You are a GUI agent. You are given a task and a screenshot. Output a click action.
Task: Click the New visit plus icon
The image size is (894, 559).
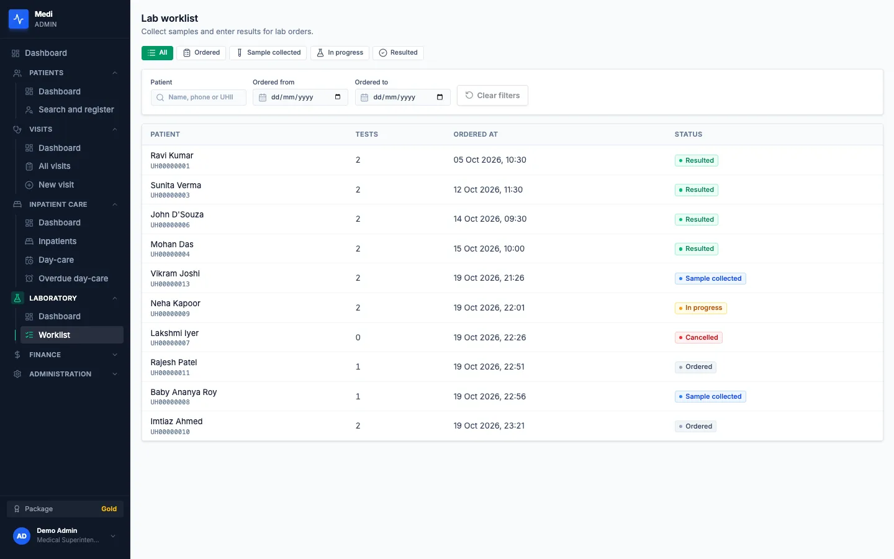pos(29,185)
